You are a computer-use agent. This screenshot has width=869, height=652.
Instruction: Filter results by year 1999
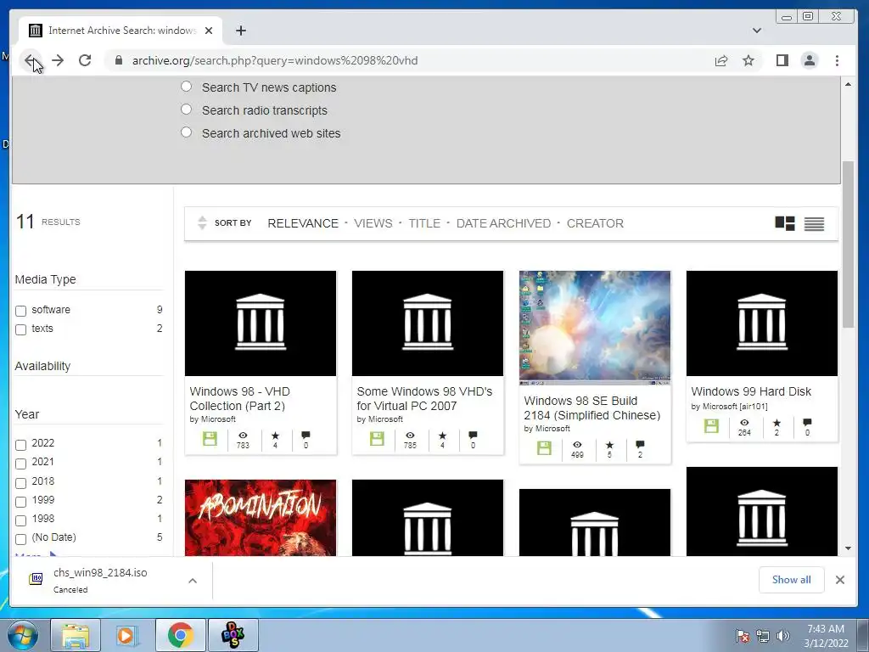pyautogui.click(x=20, y=501)
